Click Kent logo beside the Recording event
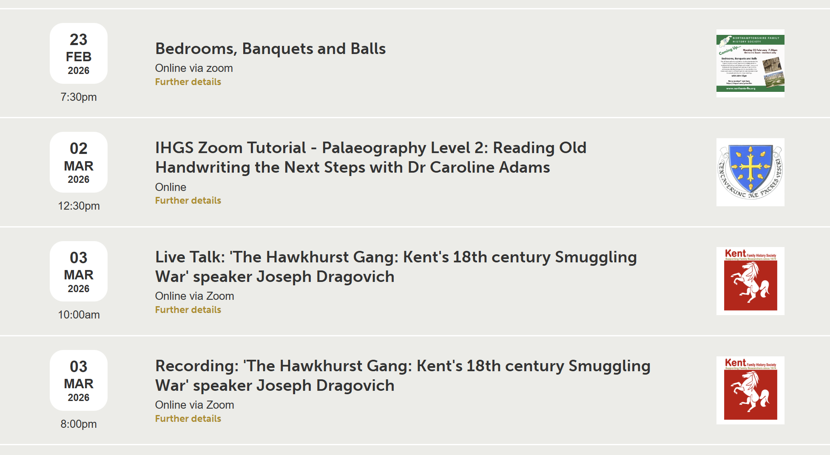830x455 pixels. click(750, 390)
